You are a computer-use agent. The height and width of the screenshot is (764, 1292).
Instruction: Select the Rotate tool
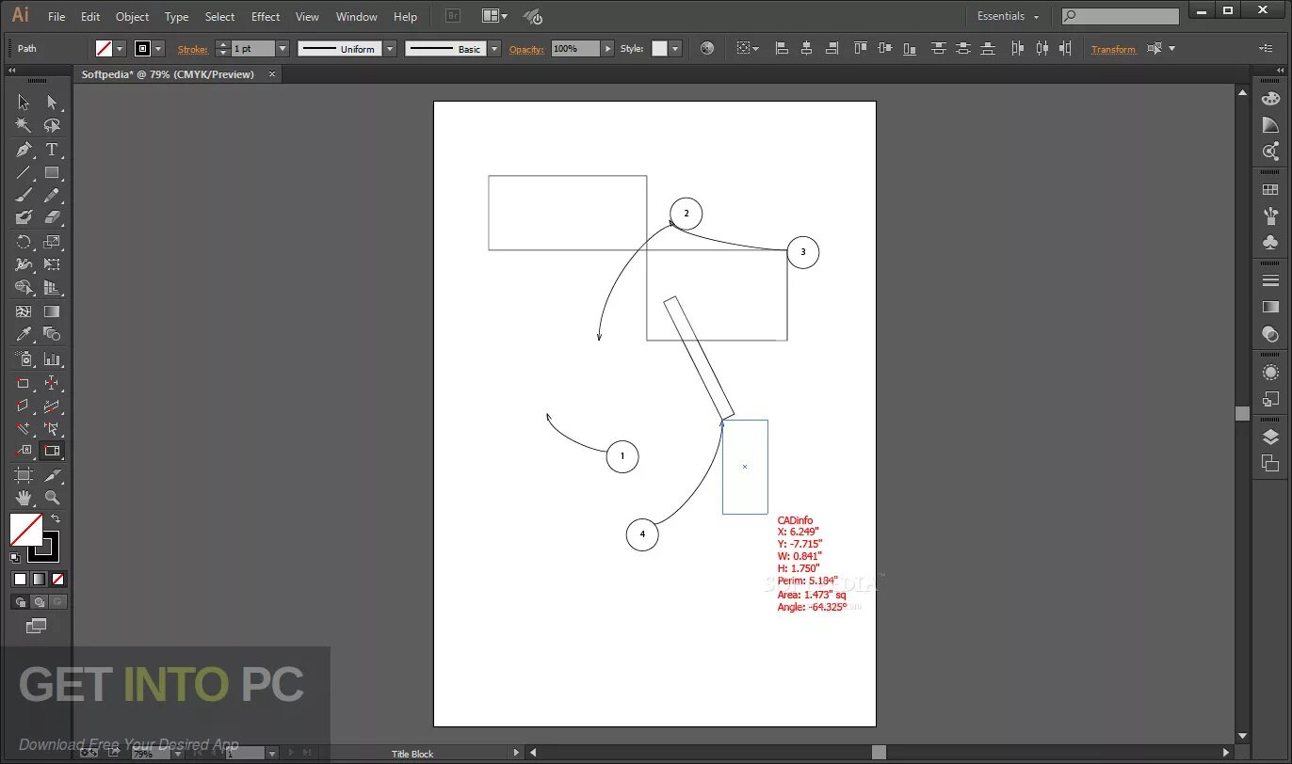(x=24, y=242)
